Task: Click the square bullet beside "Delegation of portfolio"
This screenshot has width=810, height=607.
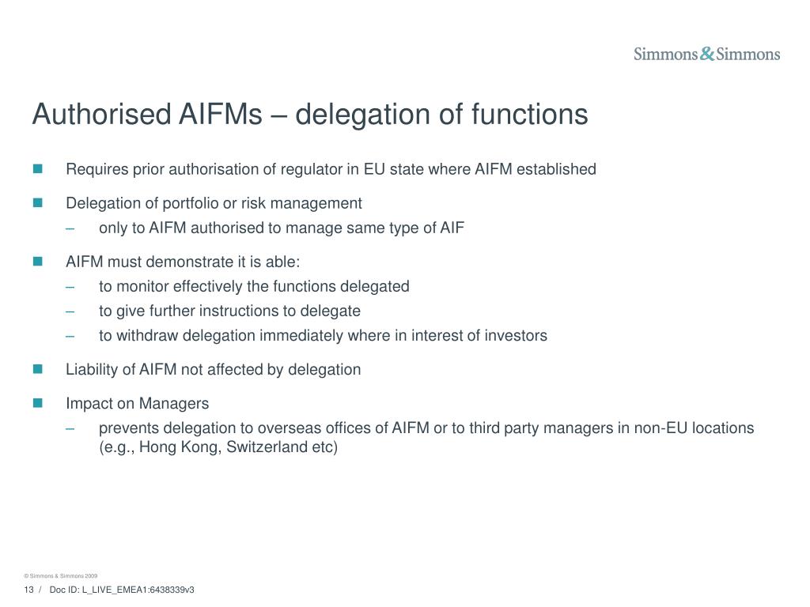Action: 37,203
